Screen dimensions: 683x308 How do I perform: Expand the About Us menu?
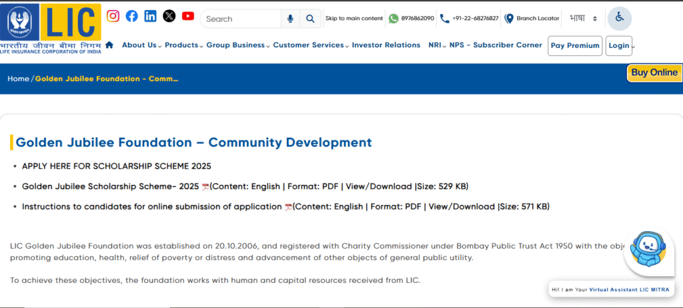[x=139, y=45]
